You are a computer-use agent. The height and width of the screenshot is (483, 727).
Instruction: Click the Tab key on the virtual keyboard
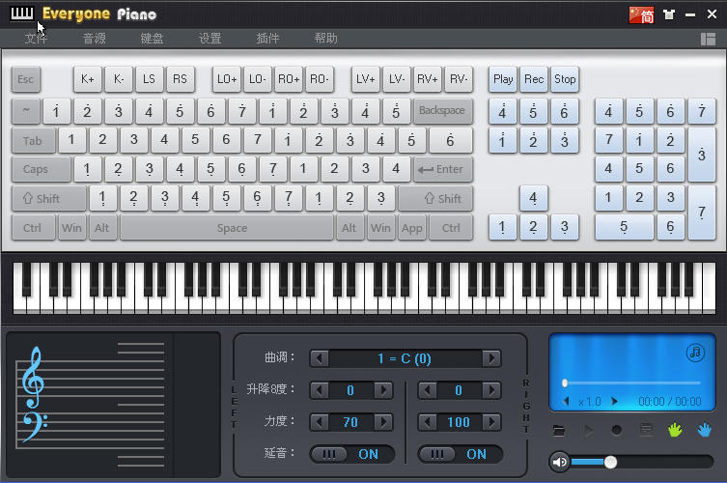[x=34, y=141]
